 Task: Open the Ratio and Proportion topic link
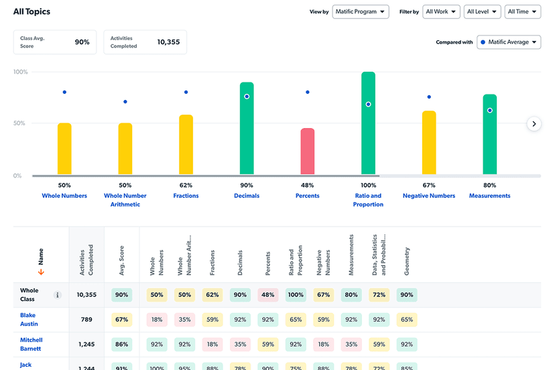(368, 200)
